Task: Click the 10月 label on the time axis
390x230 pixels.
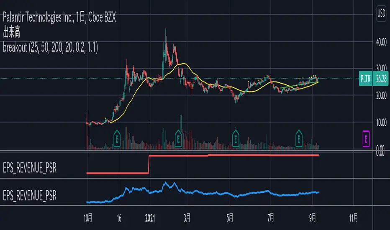Action: 88,218
